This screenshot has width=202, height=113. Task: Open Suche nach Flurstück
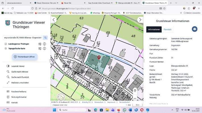20,77
